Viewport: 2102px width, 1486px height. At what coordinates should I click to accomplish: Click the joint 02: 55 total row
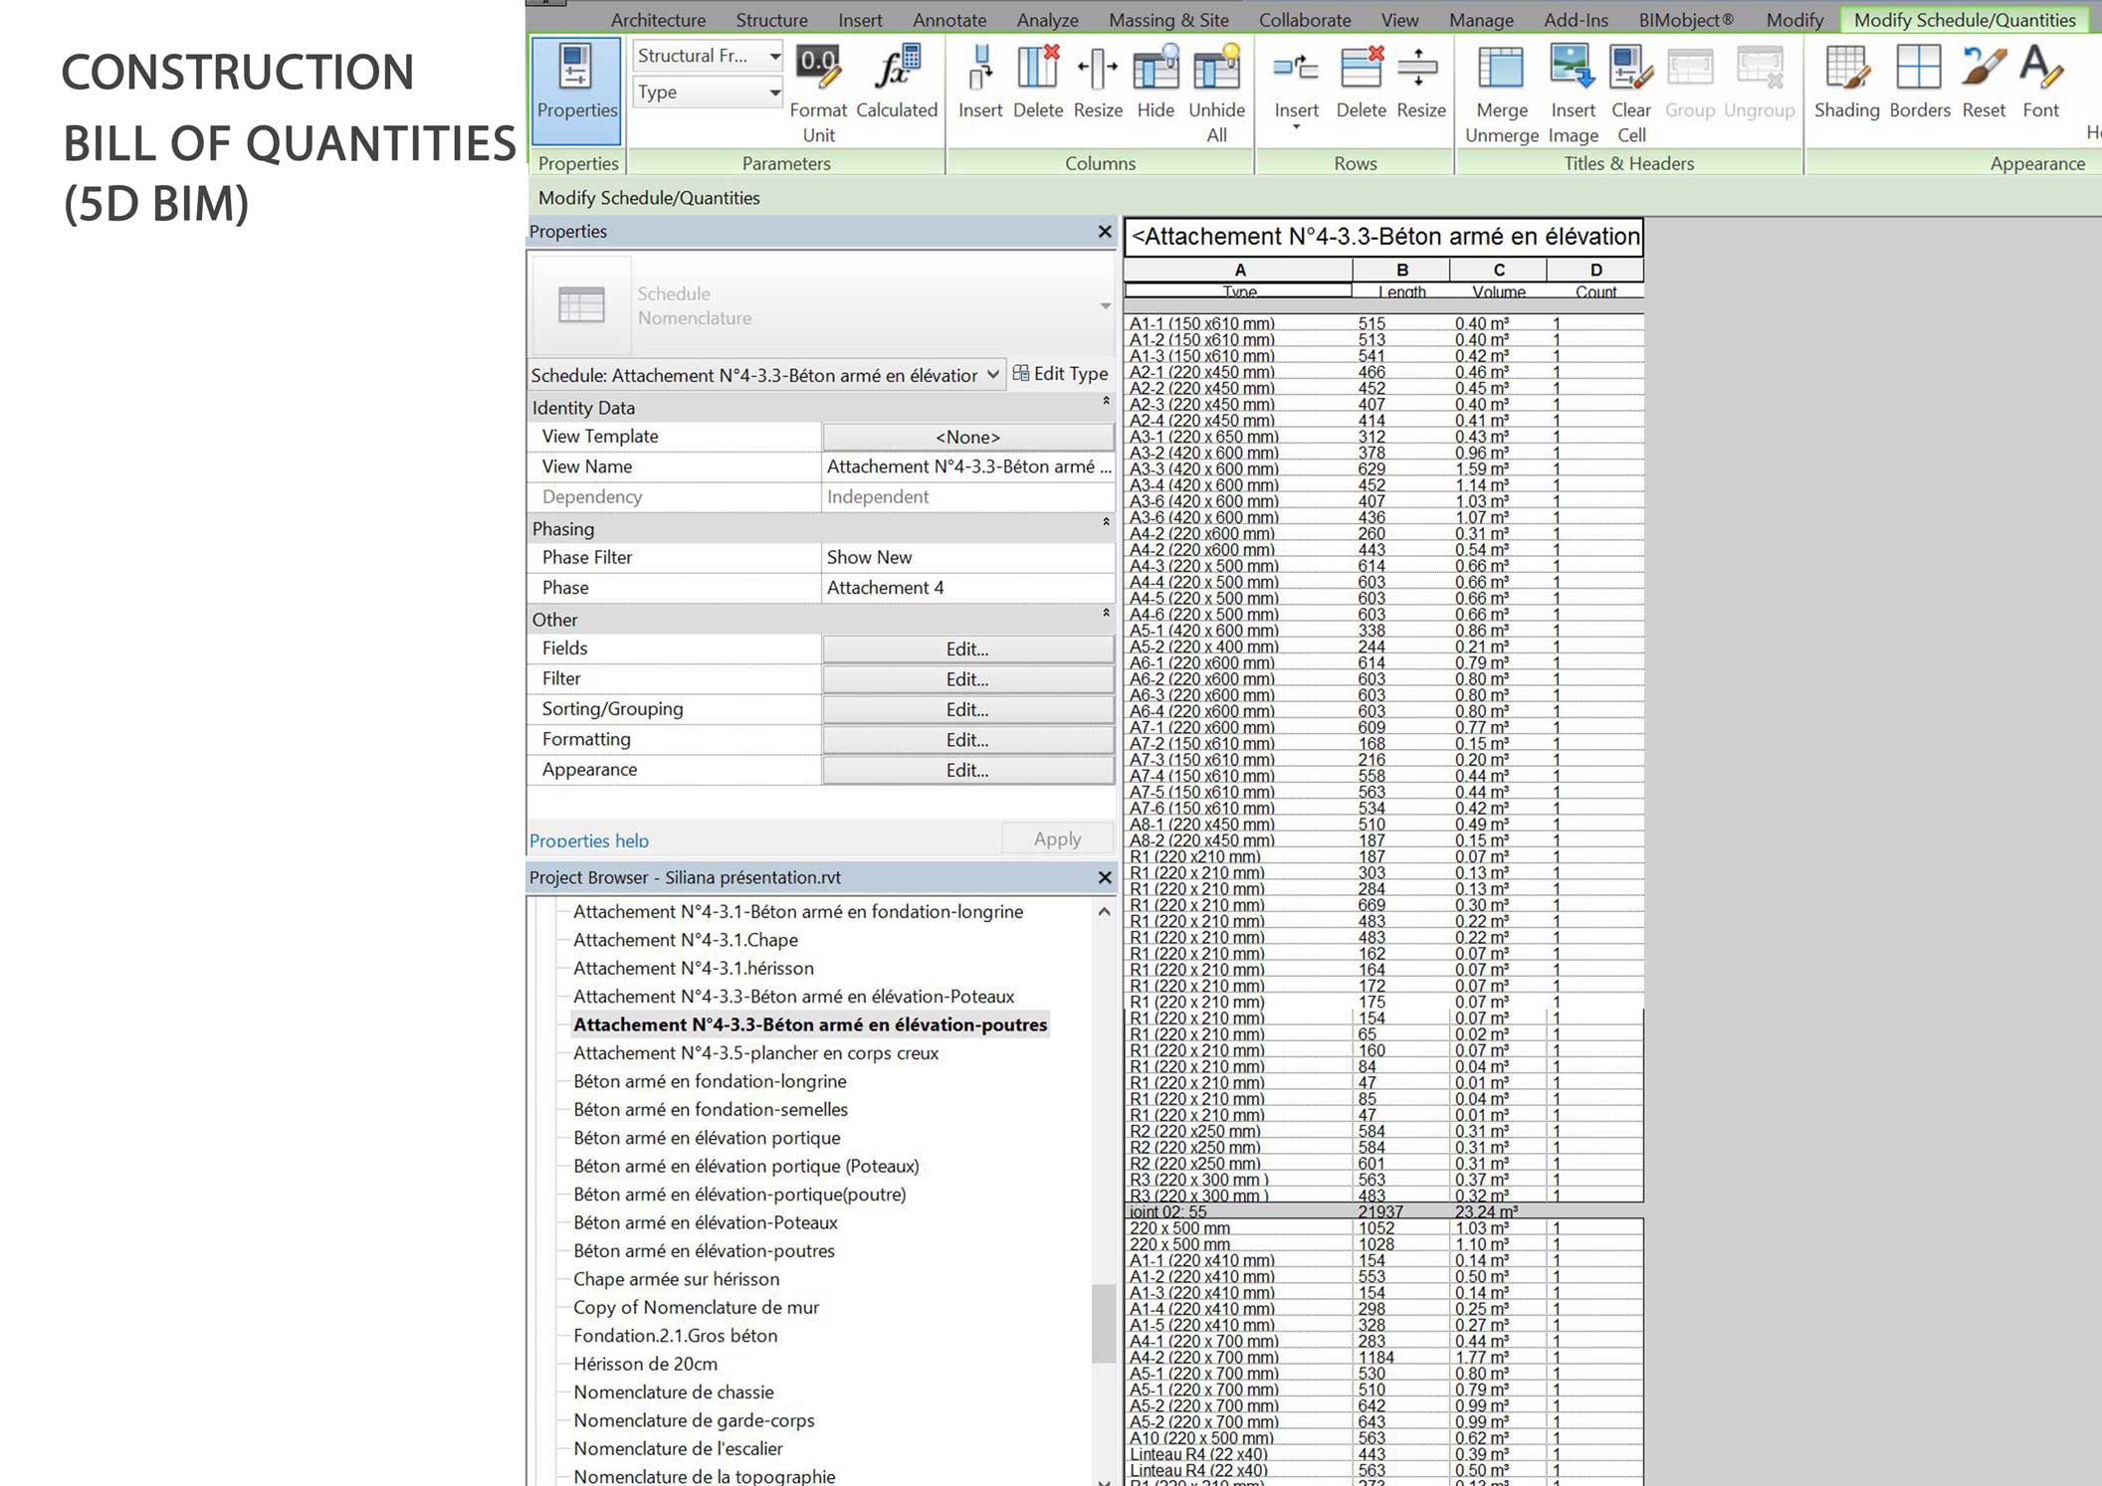[x=1383, y=1211]
